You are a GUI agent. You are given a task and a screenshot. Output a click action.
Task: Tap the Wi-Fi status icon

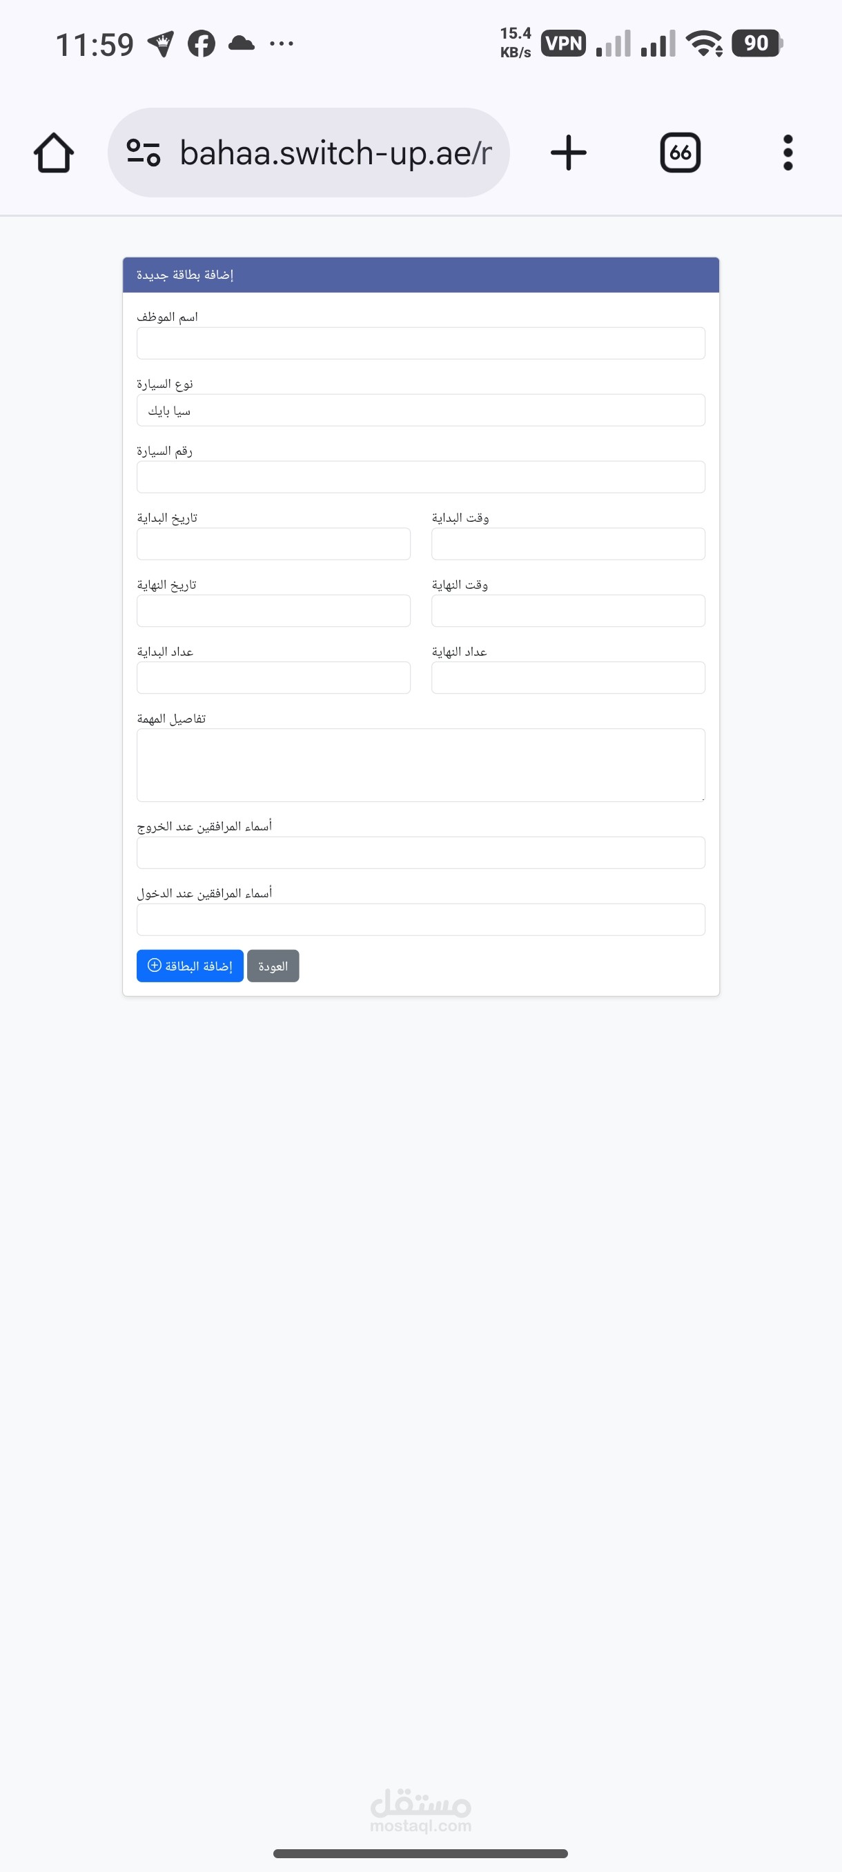[704, 43]
